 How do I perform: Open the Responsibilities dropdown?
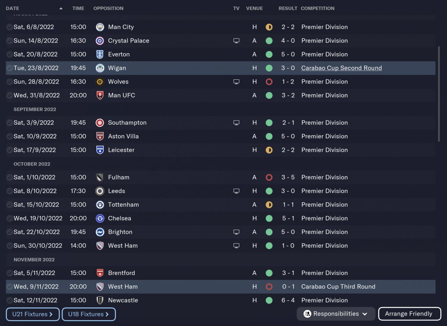pyautogui.click(x=336, y=314)
